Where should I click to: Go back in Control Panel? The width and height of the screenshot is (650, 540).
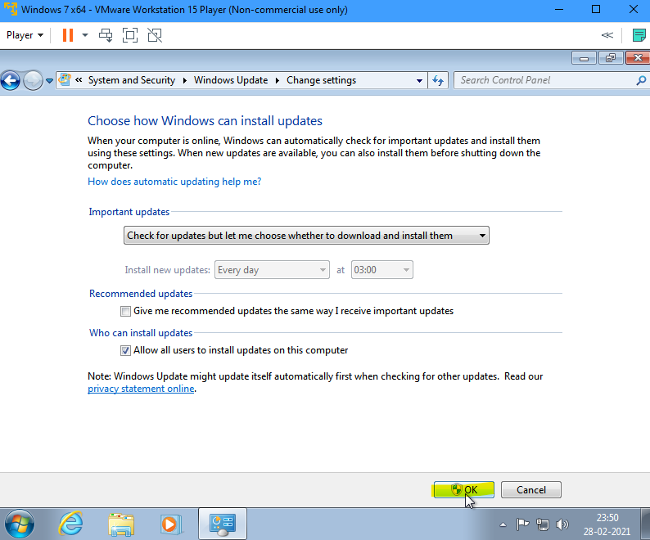[11, 80]
